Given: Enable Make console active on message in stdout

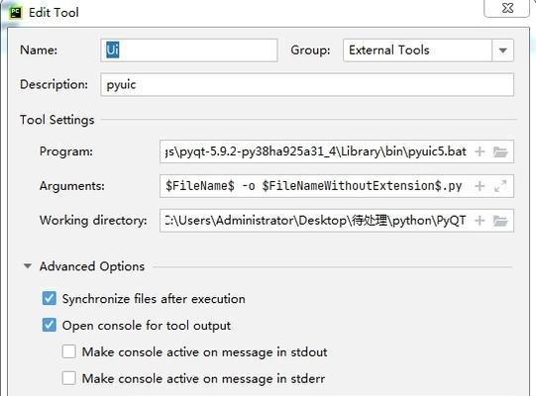Looking at the screenshot, I should (x=68, y=351).
